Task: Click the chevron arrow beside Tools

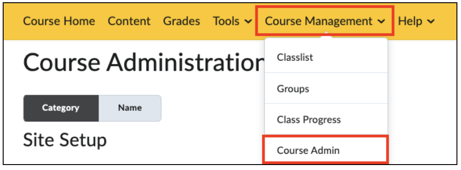Action: (248, 21)
